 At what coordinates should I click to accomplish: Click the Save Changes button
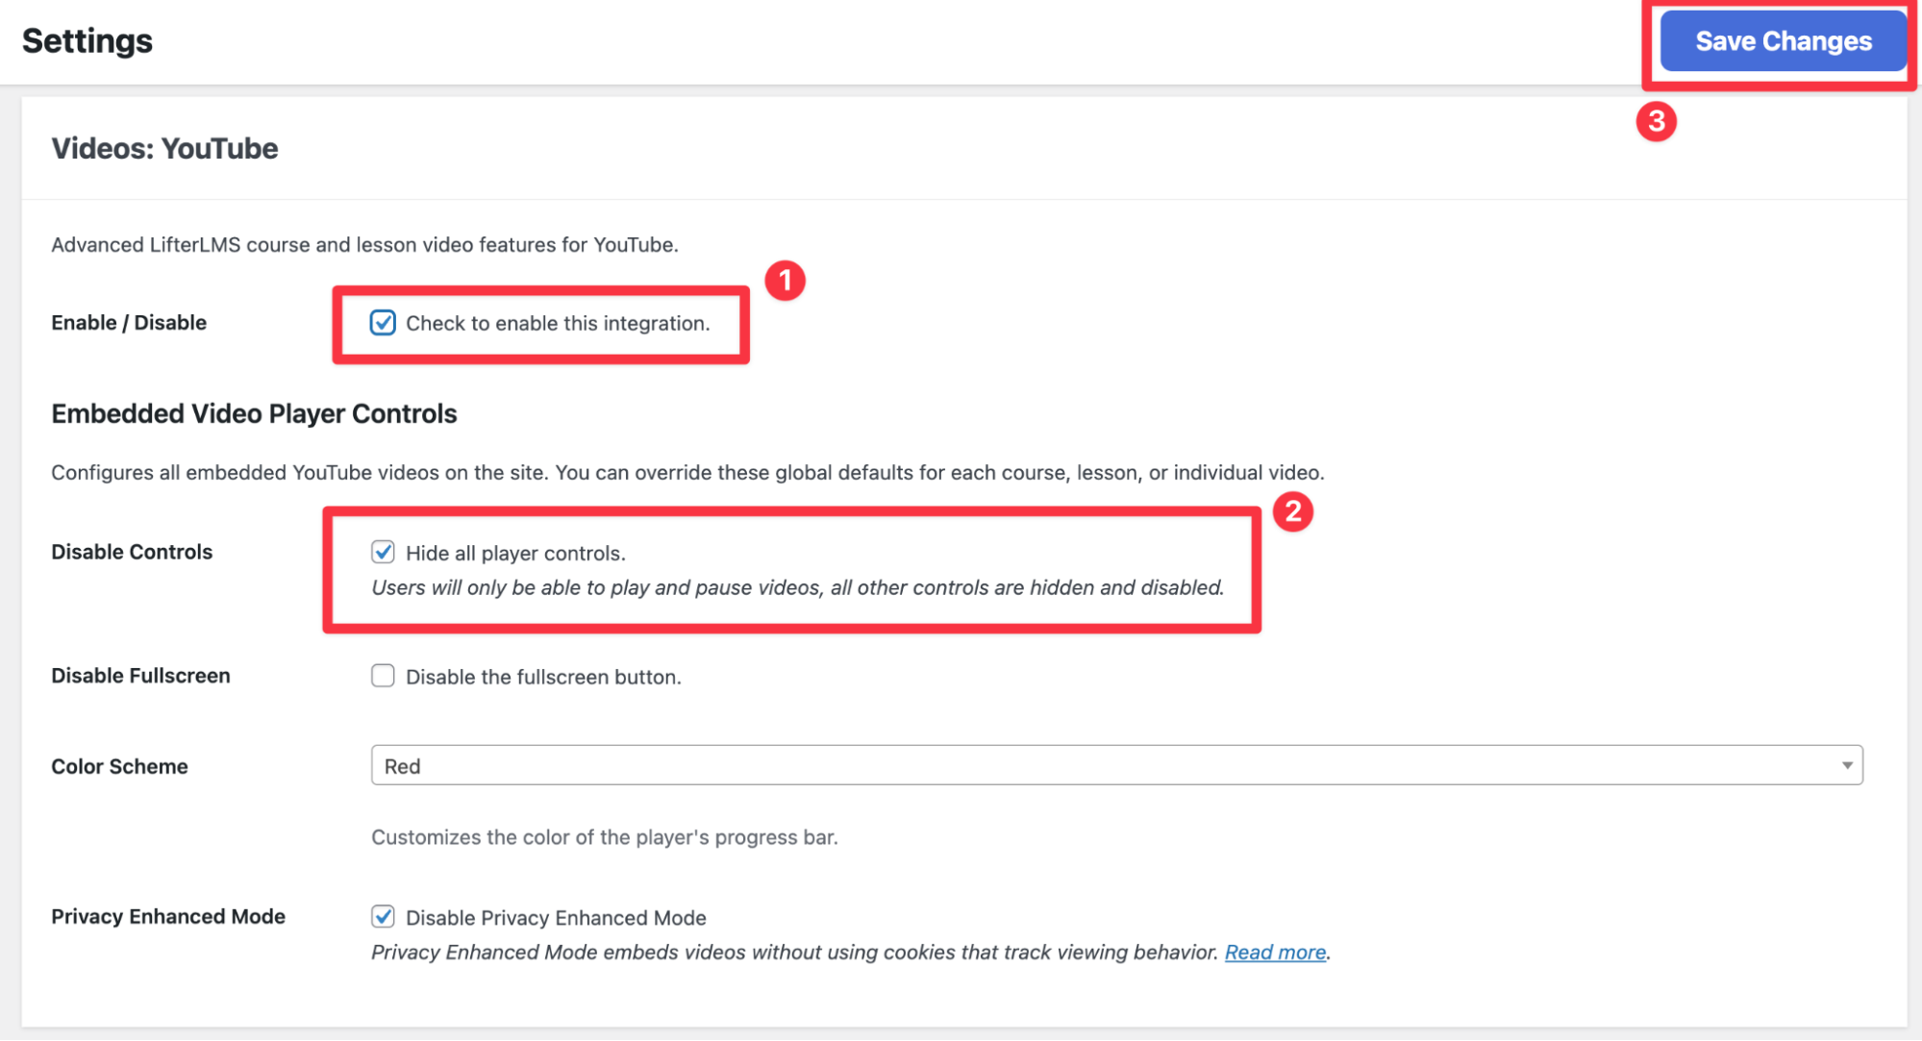click(1783, 41)
